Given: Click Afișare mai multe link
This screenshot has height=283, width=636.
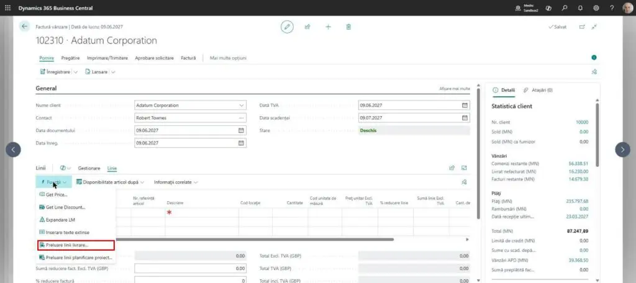Looking at the screenshot, I should click(455, 88).
